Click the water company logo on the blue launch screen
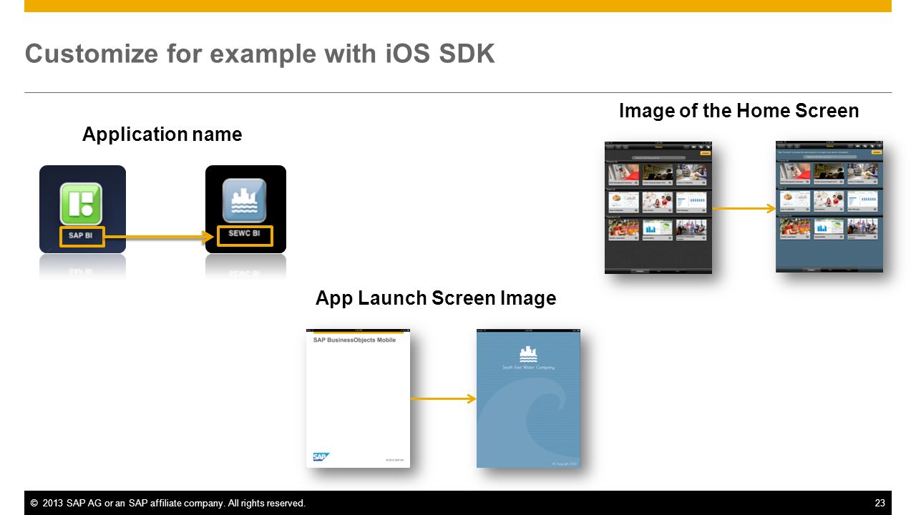This screenshot has width=916, height=515. tap(528, 353)
